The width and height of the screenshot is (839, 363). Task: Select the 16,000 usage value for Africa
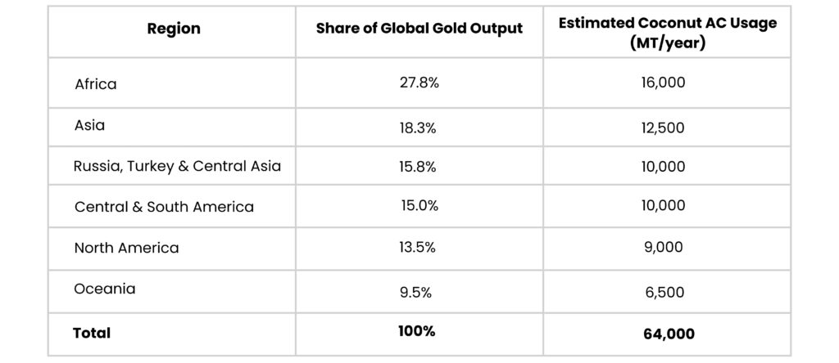coord(663,83)
